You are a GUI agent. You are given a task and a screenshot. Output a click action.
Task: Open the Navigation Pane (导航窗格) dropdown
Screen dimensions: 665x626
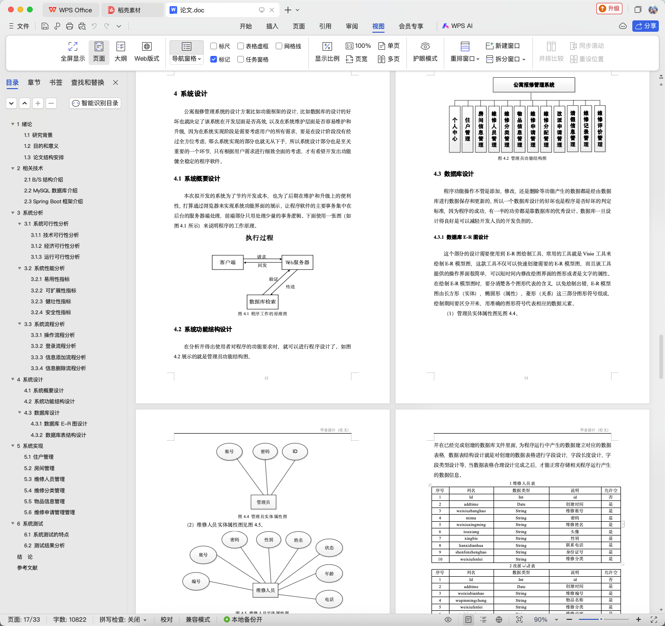point(187,59)
